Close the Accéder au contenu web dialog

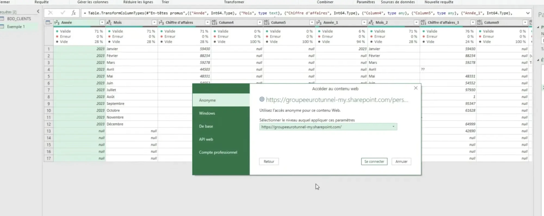416,88
